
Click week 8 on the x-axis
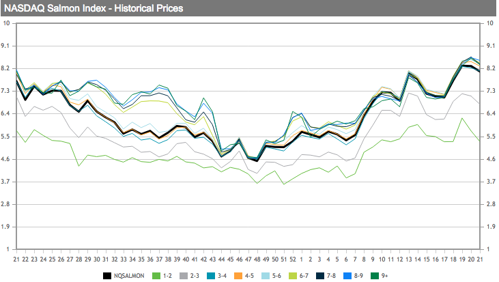[x=364, y=259]
